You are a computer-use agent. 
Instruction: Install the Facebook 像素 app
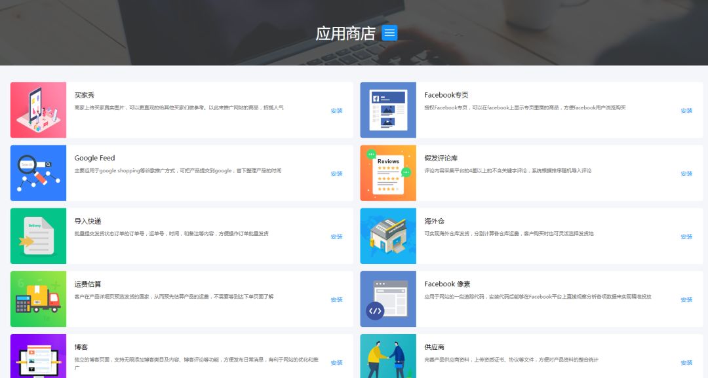(x=686, y=299)
